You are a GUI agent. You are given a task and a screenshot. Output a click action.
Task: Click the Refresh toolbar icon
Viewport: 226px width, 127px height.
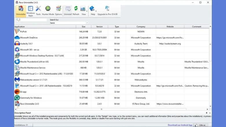pyautogui.click(x=76, y=11)
